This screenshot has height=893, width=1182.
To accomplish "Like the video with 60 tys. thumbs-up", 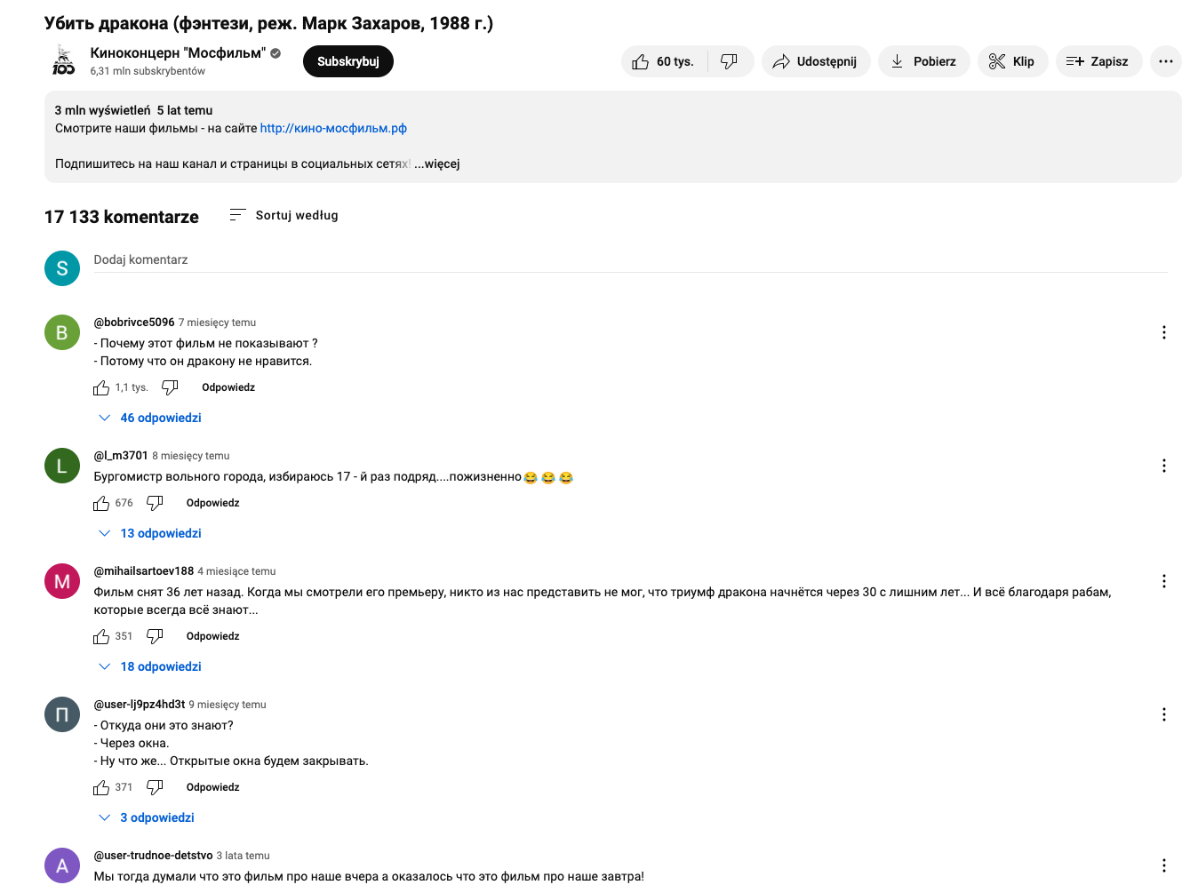I will 664,61.
